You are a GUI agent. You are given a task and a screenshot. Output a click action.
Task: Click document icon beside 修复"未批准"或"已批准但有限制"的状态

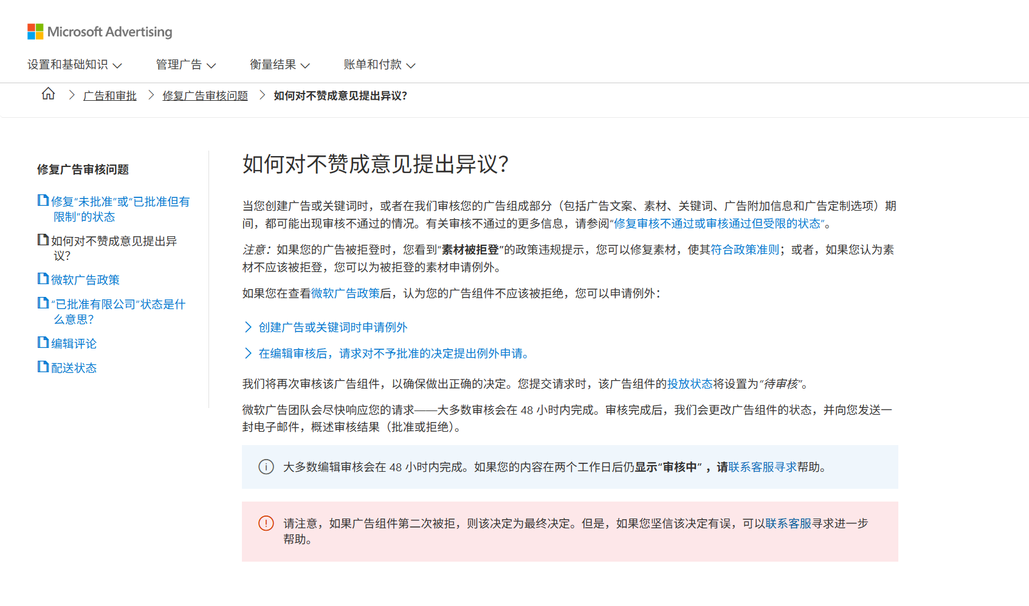(x=43, y=200)
